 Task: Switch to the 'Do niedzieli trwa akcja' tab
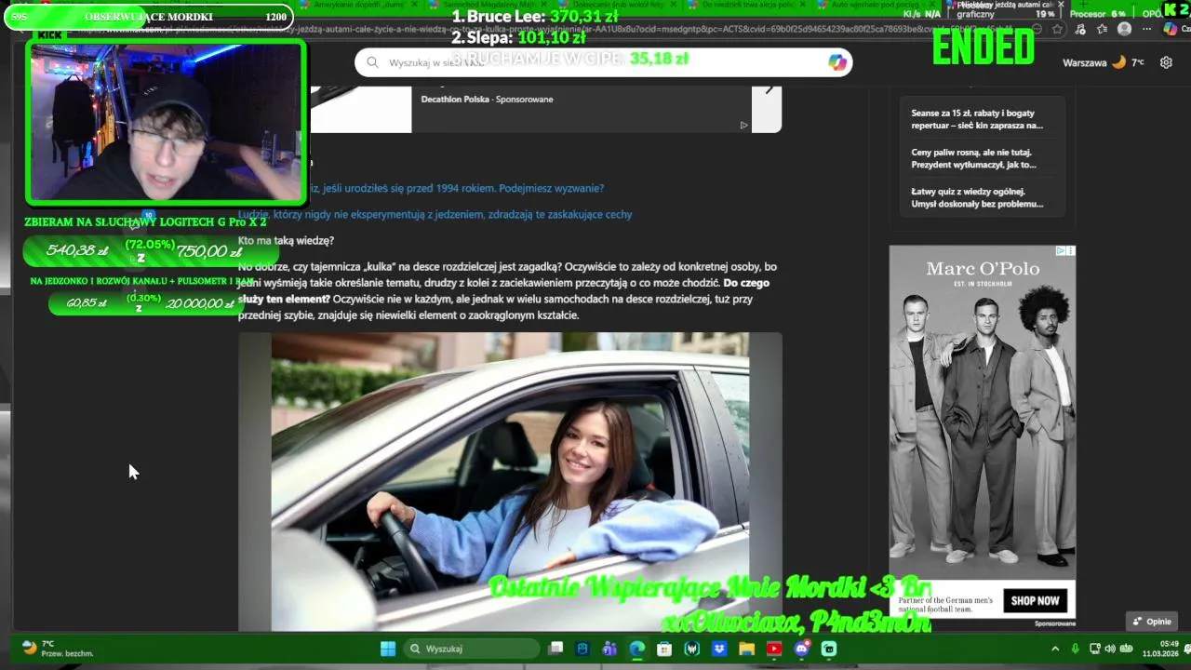point(746,6)
